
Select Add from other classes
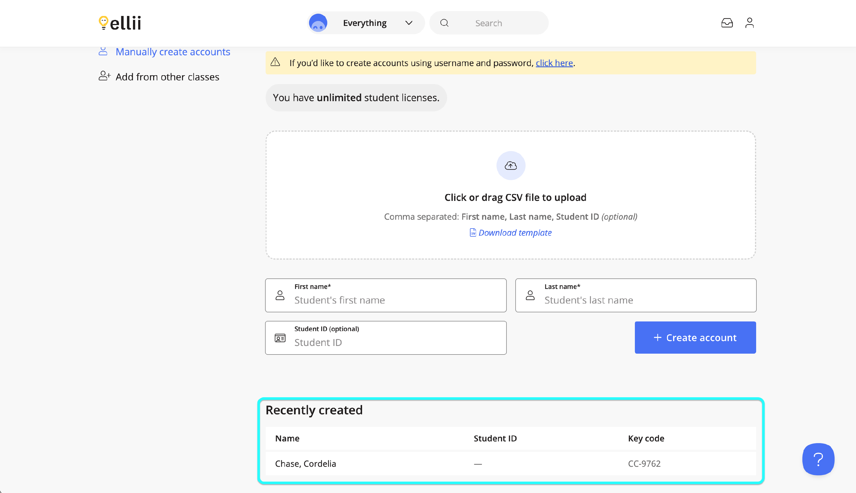tap(167, 77)
